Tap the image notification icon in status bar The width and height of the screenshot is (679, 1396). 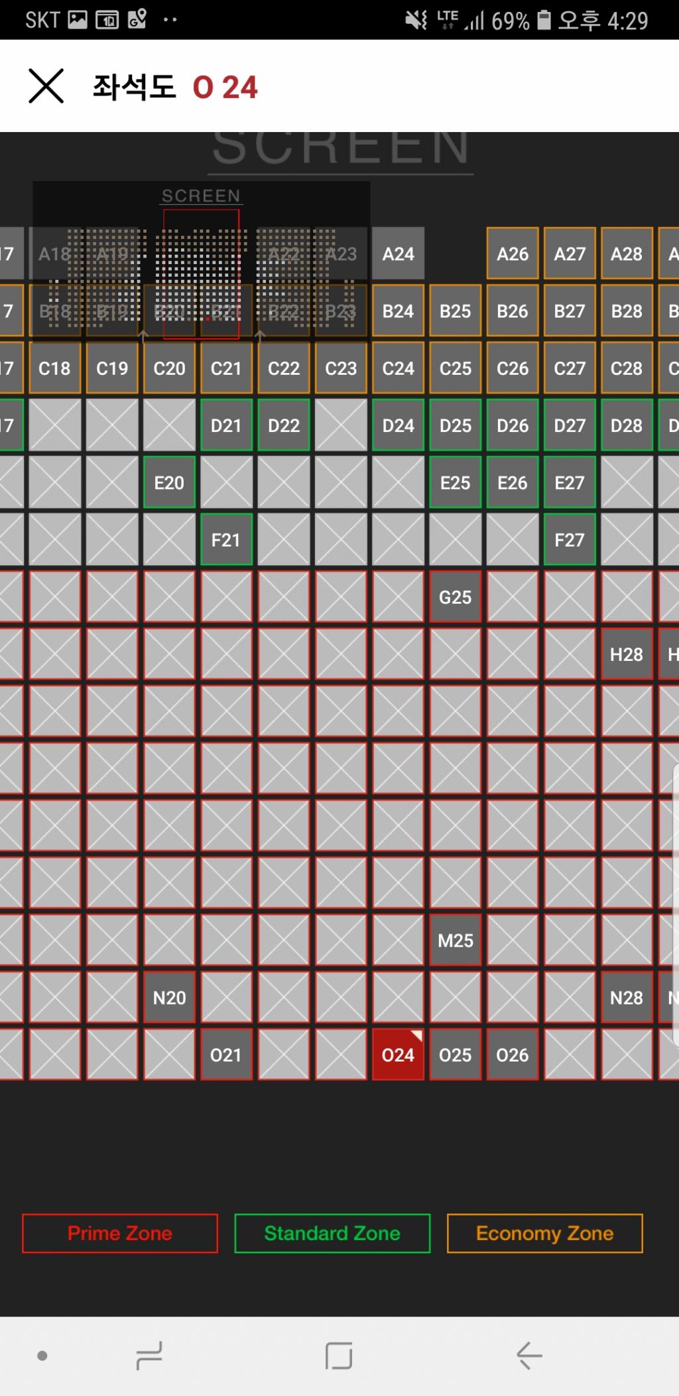[x=78, y=20]
